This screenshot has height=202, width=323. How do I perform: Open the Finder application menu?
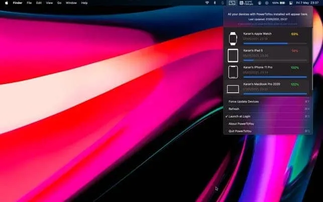click(17, 3)
